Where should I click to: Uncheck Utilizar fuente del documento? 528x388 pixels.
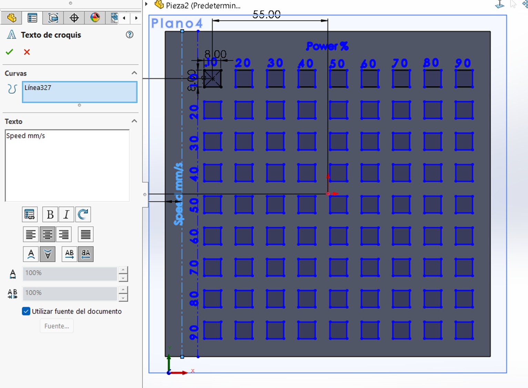(26, 311)
